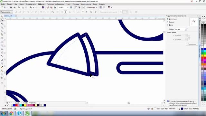
Task: Select the Ellipse tool in the toolbox
Action: click(x=2, y=42)
